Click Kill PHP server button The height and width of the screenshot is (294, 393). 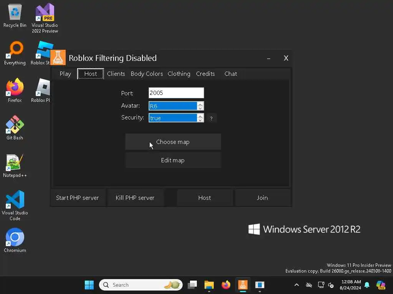point(135,198)
